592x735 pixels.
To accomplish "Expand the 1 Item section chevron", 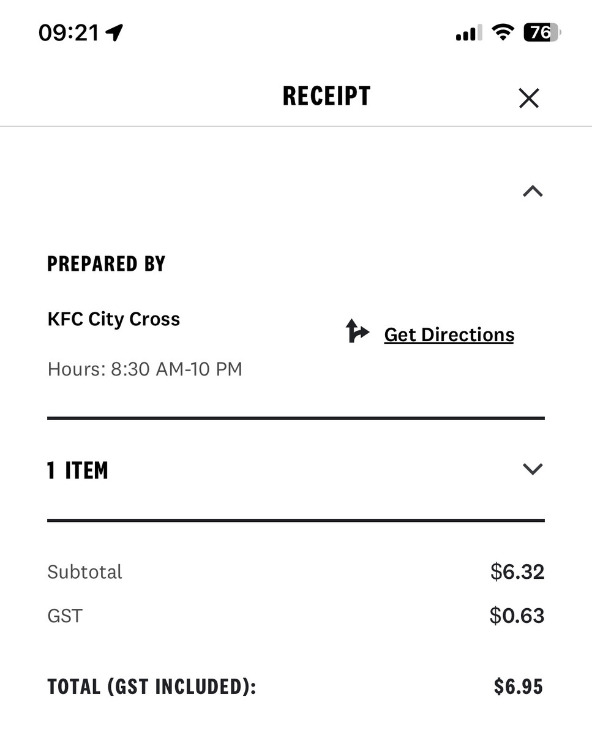I will [x=533, y=469].
